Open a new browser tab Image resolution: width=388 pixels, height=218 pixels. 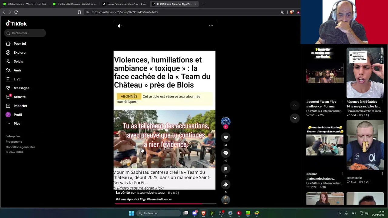(203, 4)
